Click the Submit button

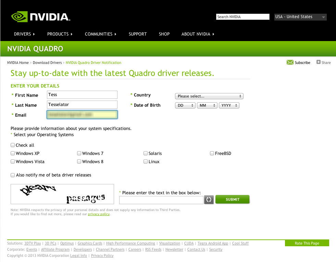(x=233, y=199)
